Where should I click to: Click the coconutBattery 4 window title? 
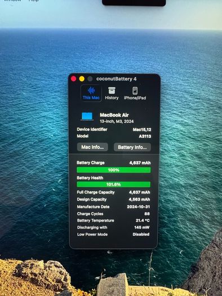(117, 79)
